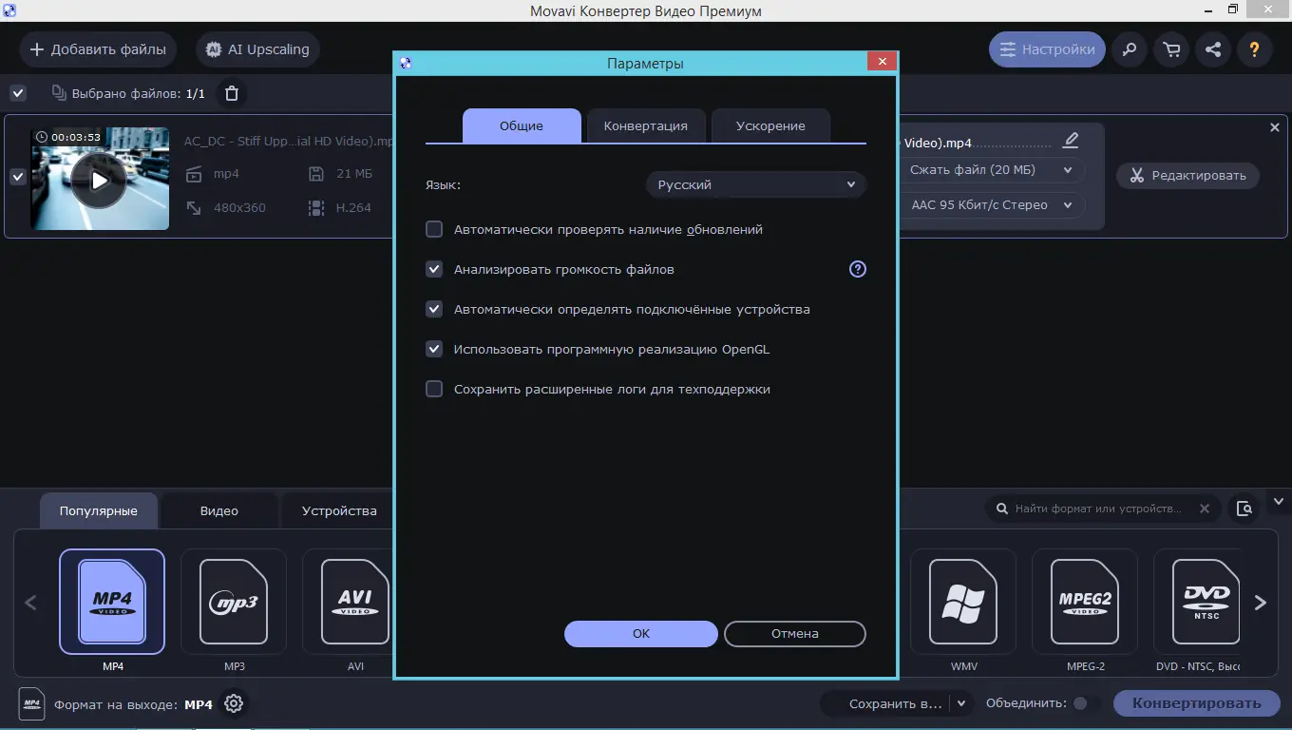This screenshot has height=730, width=1292.
Task: Open help via the question mark icon
Action: (x=1255, y=49)
